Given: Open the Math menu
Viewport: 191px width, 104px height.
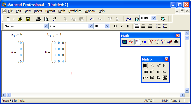Looking at the screenshot, I should click(62, 11).
